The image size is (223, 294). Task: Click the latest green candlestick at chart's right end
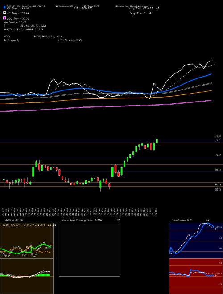point(157,141)
